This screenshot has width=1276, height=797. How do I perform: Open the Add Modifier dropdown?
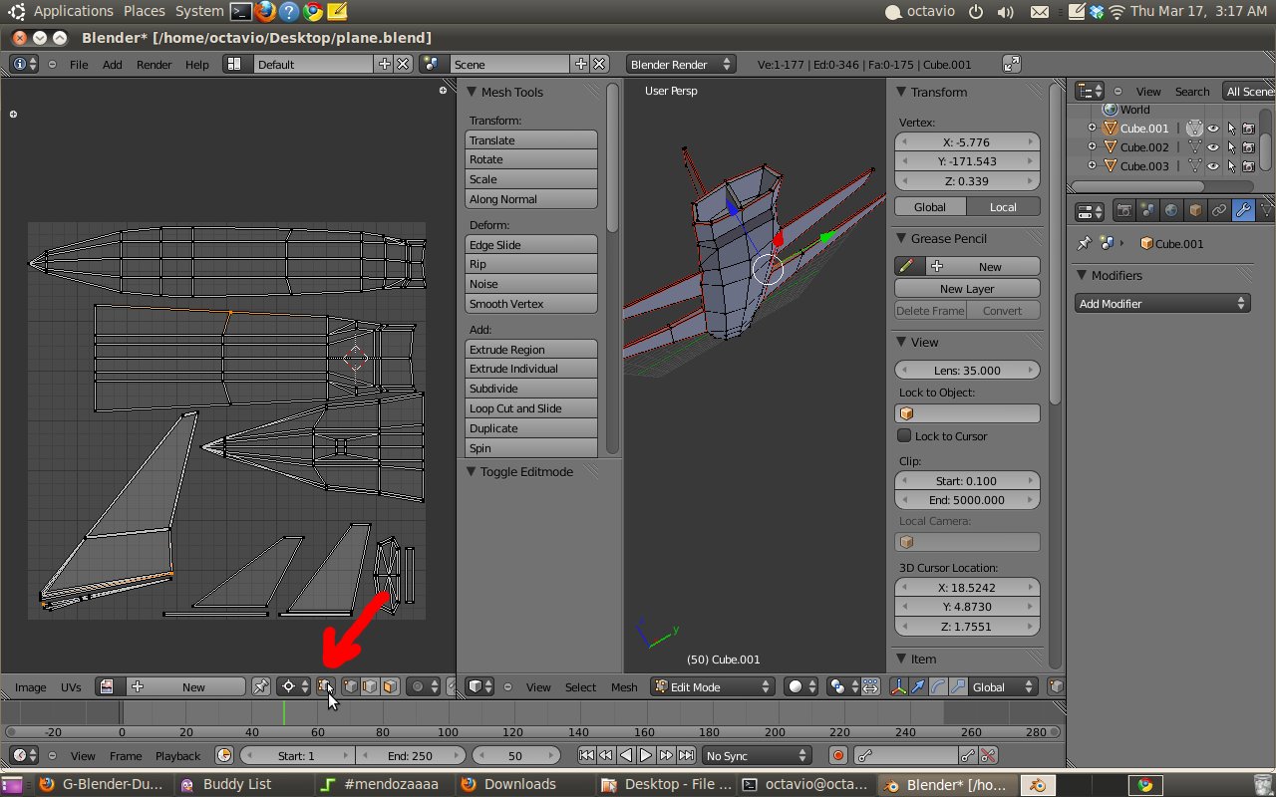[1162, 304]
